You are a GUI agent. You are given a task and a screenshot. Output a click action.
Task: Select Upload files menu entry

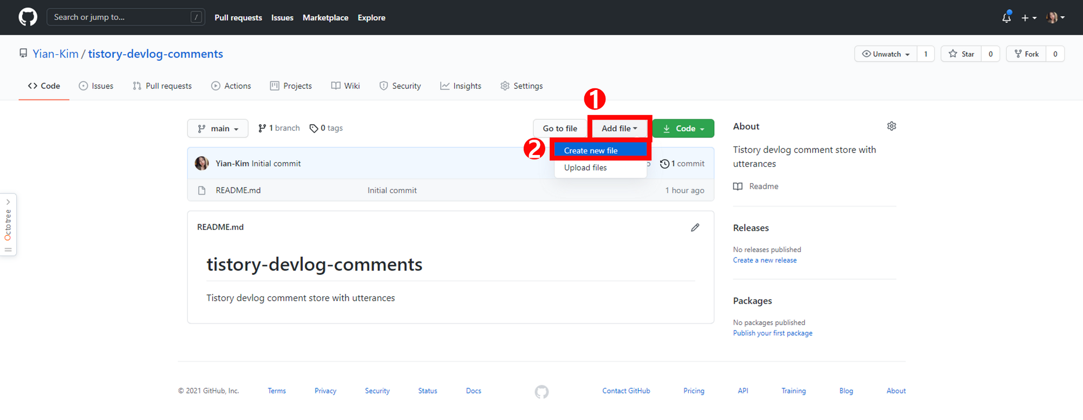click(x=601, y=167)
